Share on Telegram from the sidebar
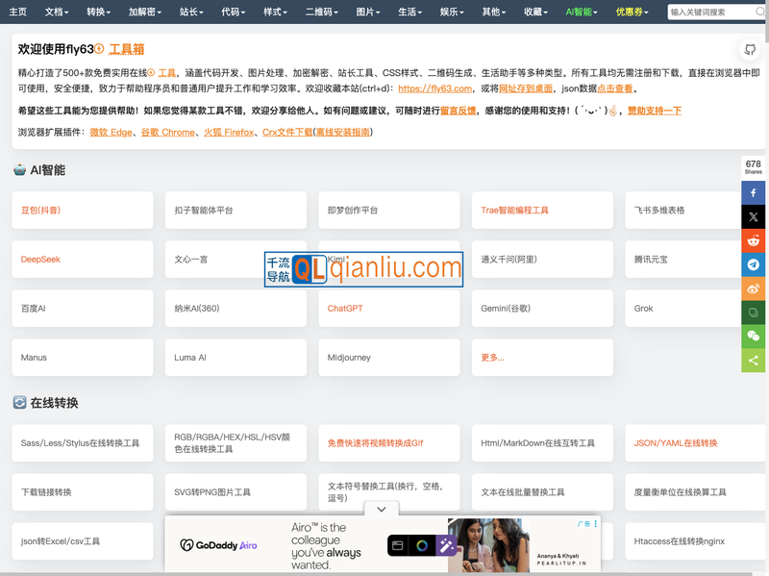This screenshot has height=576, width=769. click(x=754, y=264)
